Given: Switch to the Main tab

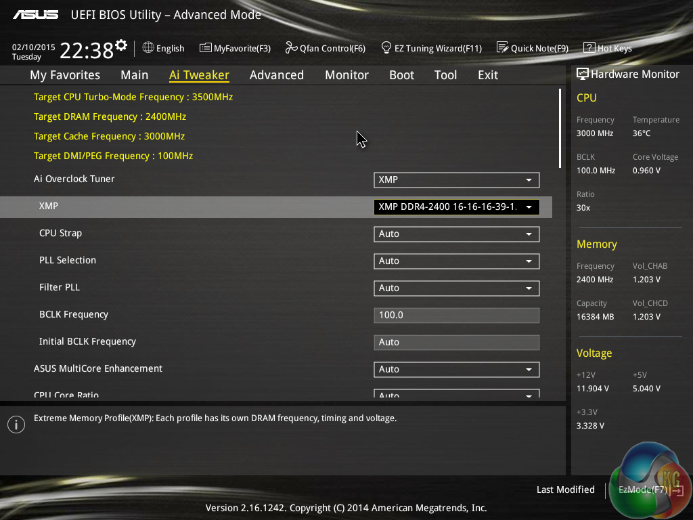Looking at the screenshot, I should 135,75.
